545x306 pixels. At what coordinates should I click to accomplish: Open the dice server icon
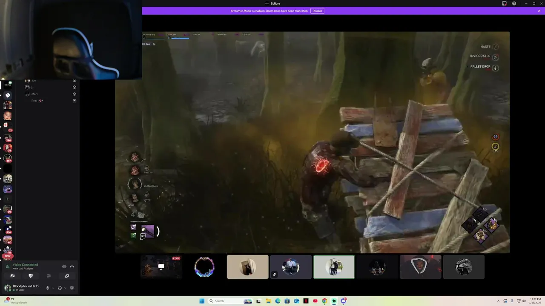pyautogui.click(x=8, y=95)
